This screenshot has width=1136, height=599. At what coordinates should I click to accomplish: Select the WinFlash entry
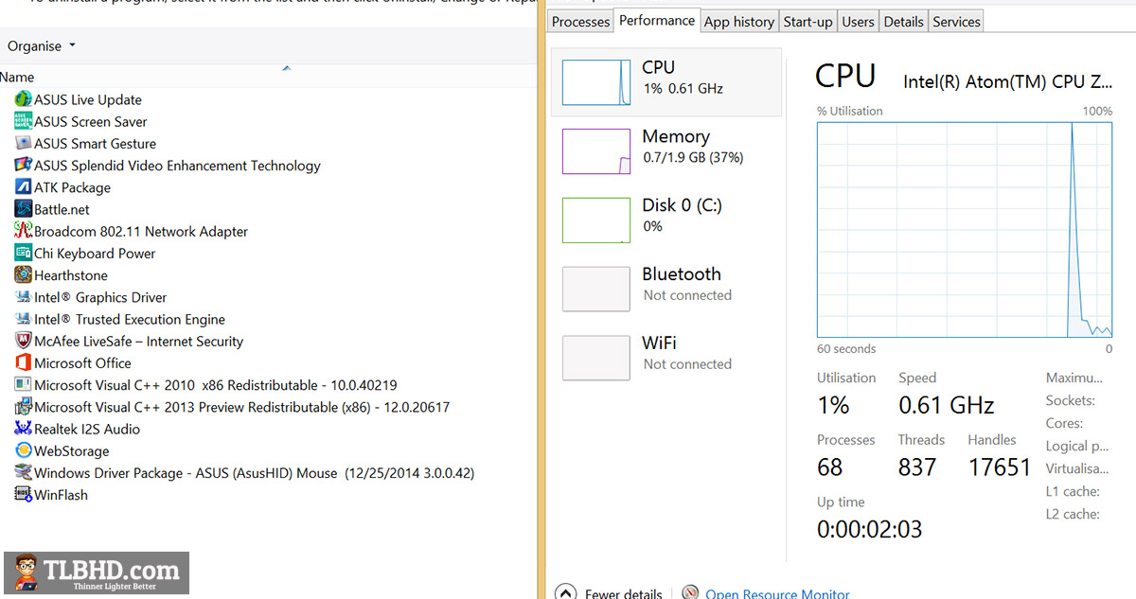(62, 494)
